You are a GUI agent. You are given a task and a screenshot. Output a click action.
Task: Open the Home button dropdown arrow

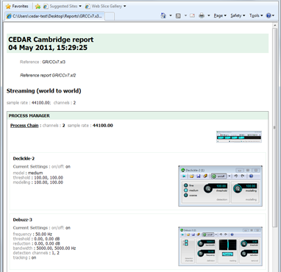171,15
